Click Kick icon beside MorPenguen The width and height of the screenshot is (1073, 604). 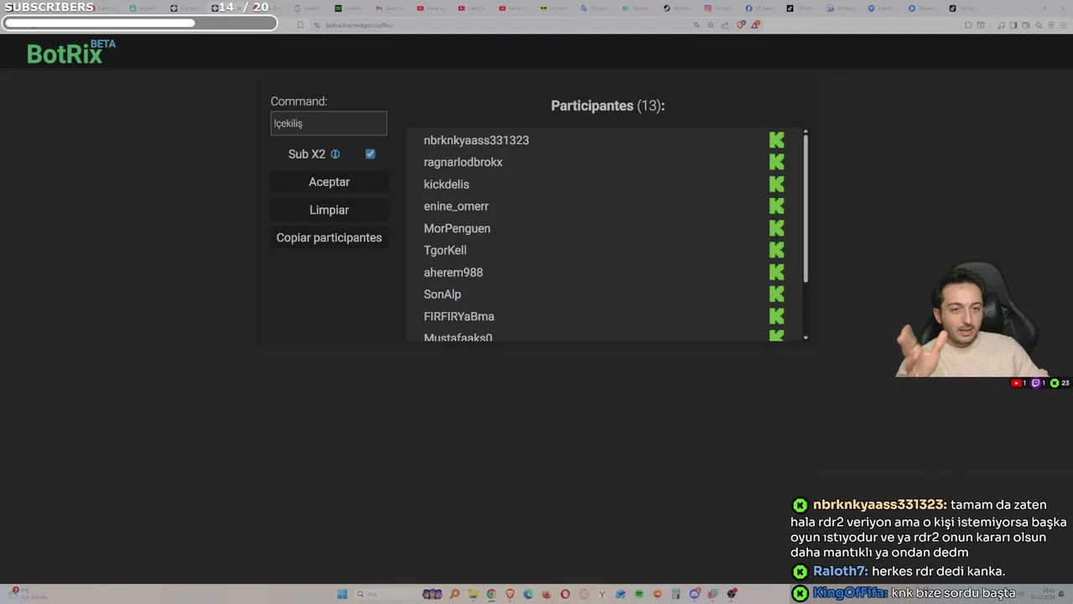click(x=777, y=228)
